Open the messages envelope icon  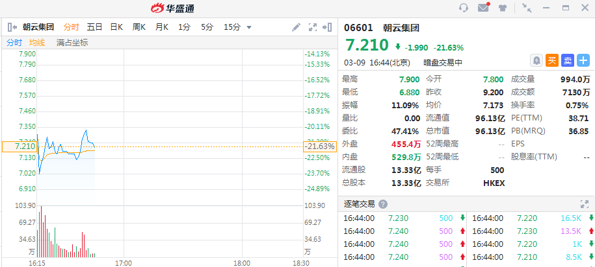(483, 8)
